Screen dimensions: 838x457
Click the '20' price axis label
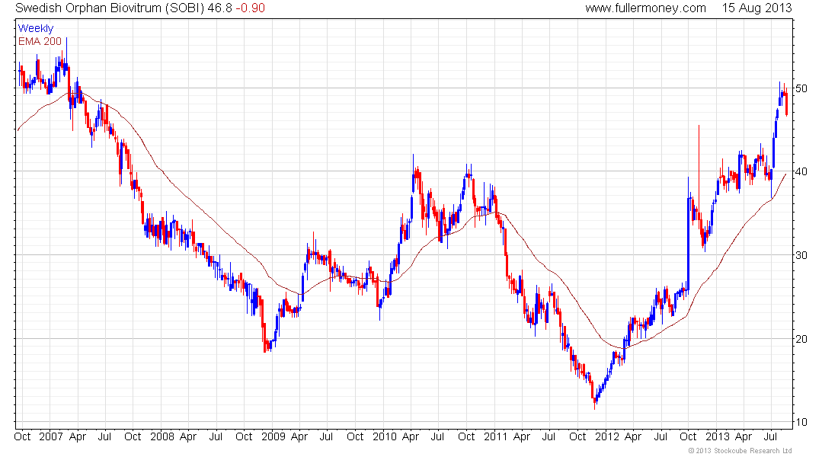click(x=801, y=339)
